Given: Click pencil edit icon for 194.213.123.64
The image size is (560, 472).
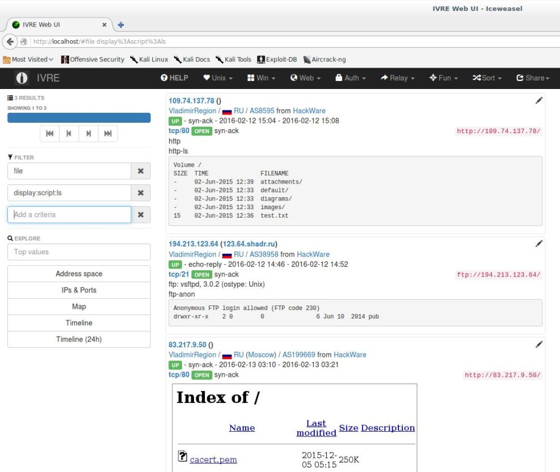Looking at the screenshot, I should (x=538, y=244).
